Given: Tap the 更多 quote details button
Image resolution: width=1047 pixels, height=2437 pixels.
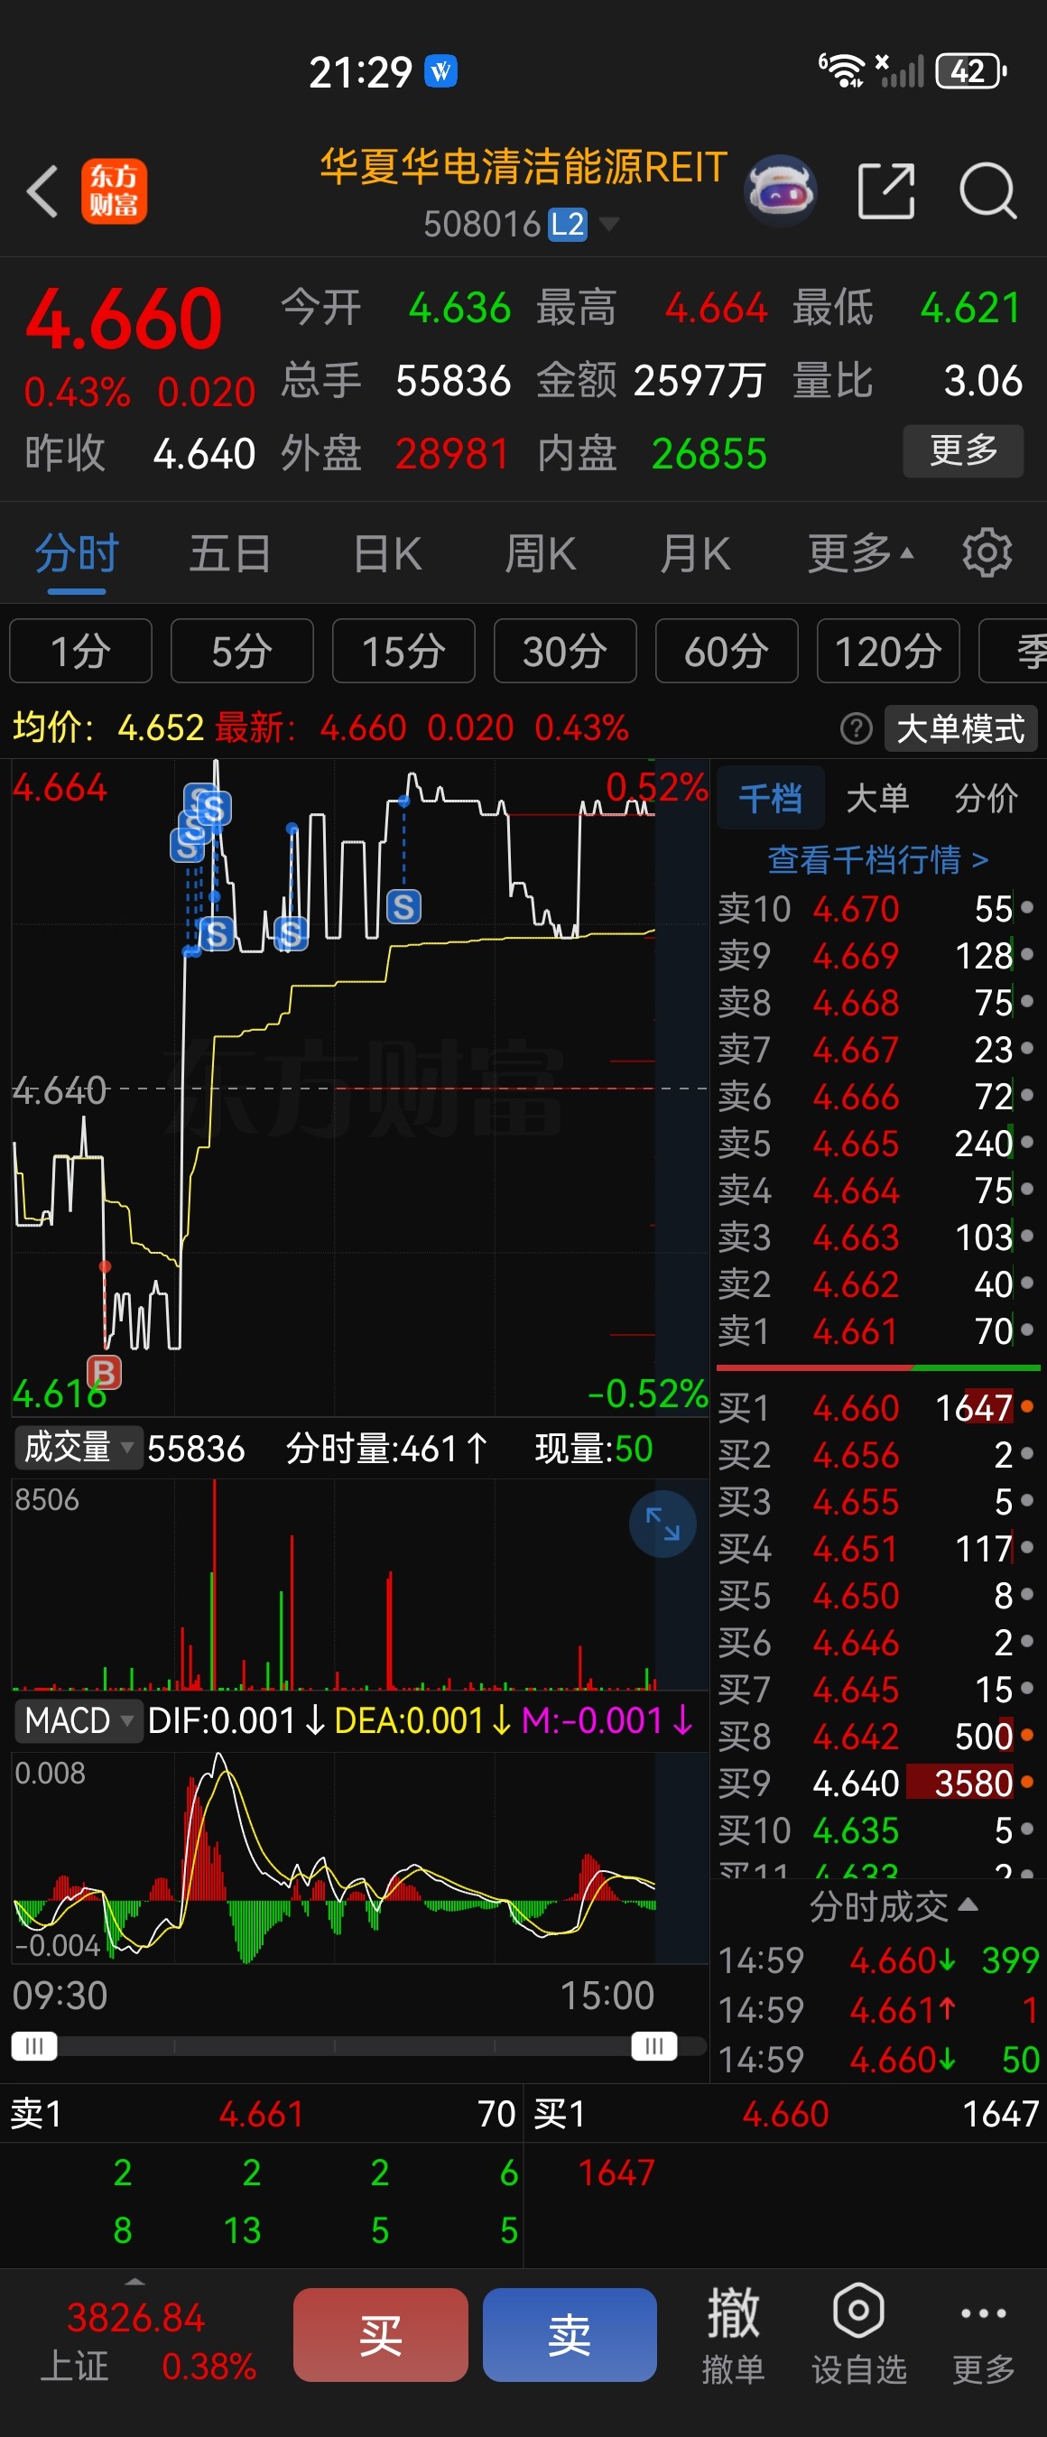Looking at the screenshot, I should coord(964,451).
